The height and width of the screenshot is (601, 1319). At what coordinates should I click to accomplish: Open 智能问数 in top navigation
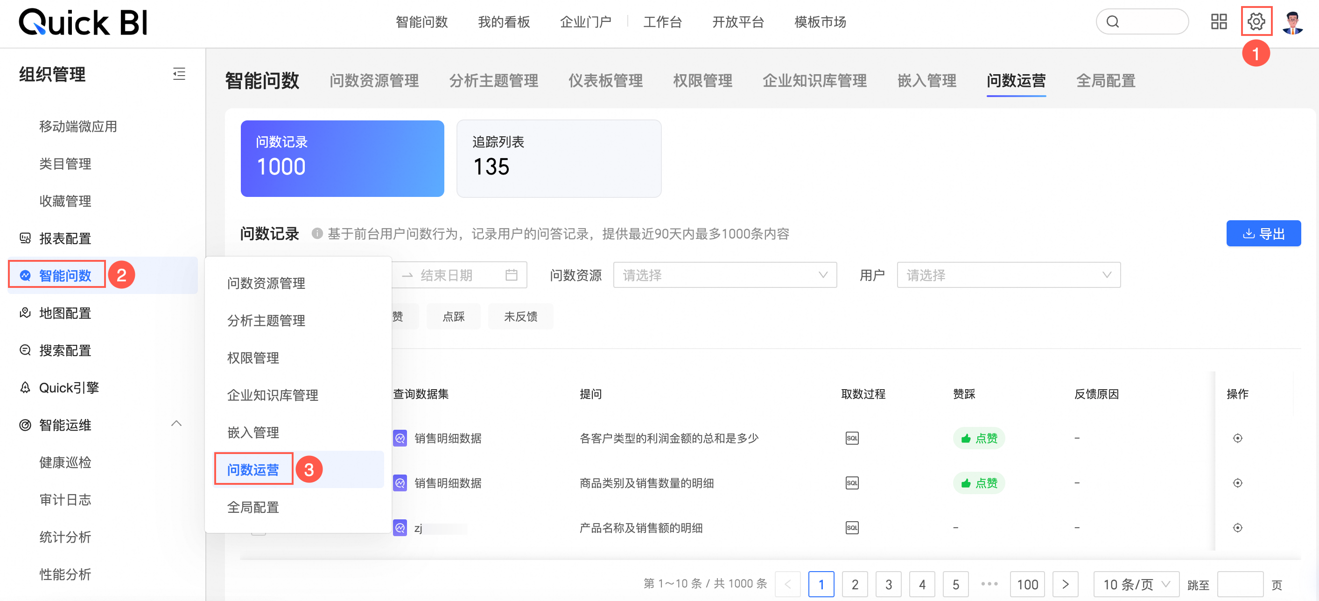pyautogui.click(x=421, y=22)
